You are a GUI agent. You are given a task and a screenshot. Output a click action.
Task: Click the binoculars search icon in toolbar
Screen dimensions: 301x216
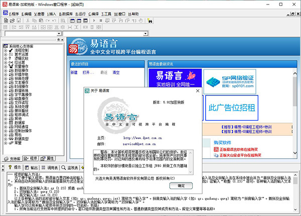[x=149, y=20]
